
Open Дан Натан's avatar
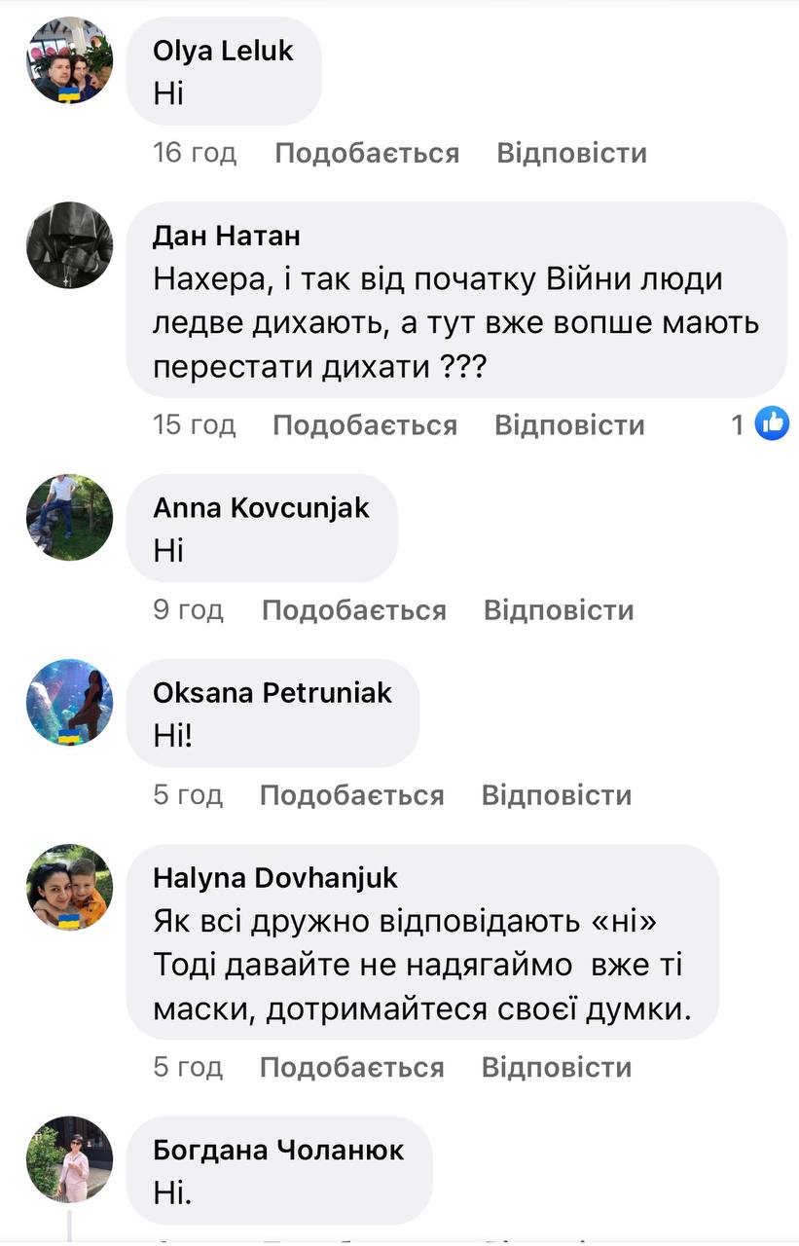click(x=69, y=245)
